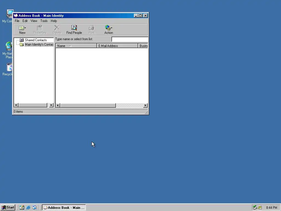Select My Computer desktop icon
Viewport: 281px width, 211px height.
7,16
